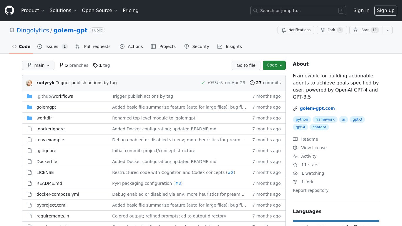Click the Go to file button
The width and height of the screenshot is (402, 226).
(246, 65)
